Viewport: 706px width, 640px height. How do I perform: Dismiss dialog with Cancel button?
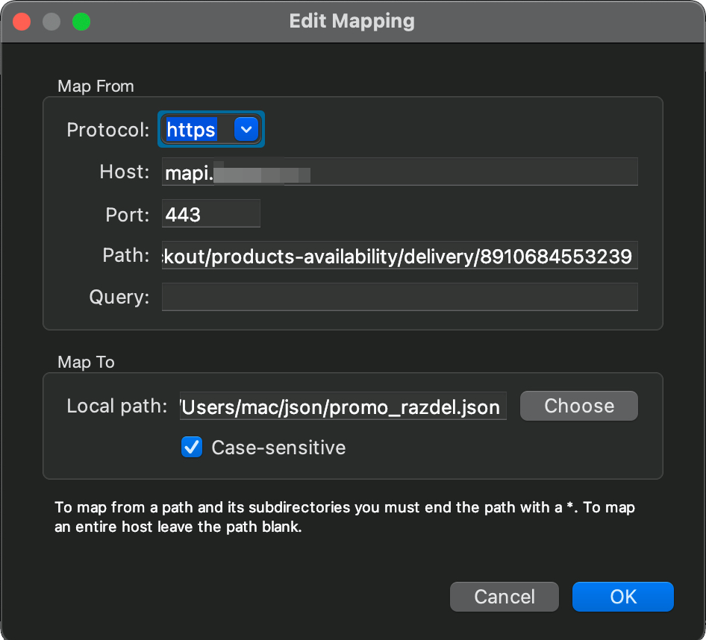[504, 596]
